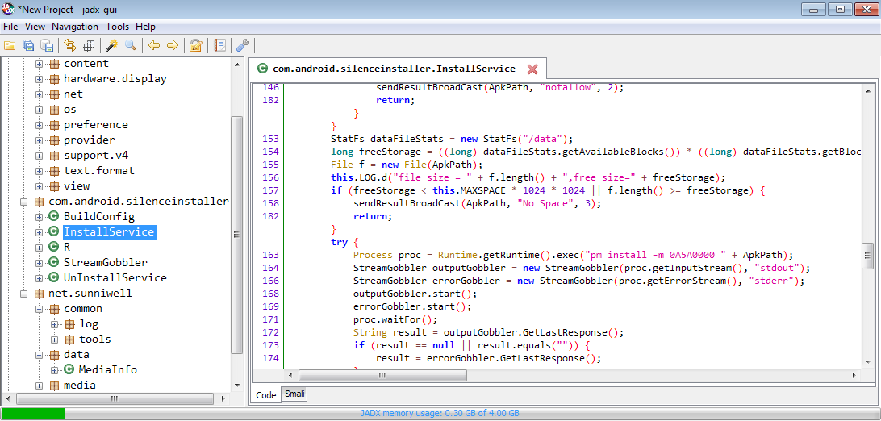The image size is (881, 421).
Task: Expand the StreamGobbler class node
Action: point(40,263)
